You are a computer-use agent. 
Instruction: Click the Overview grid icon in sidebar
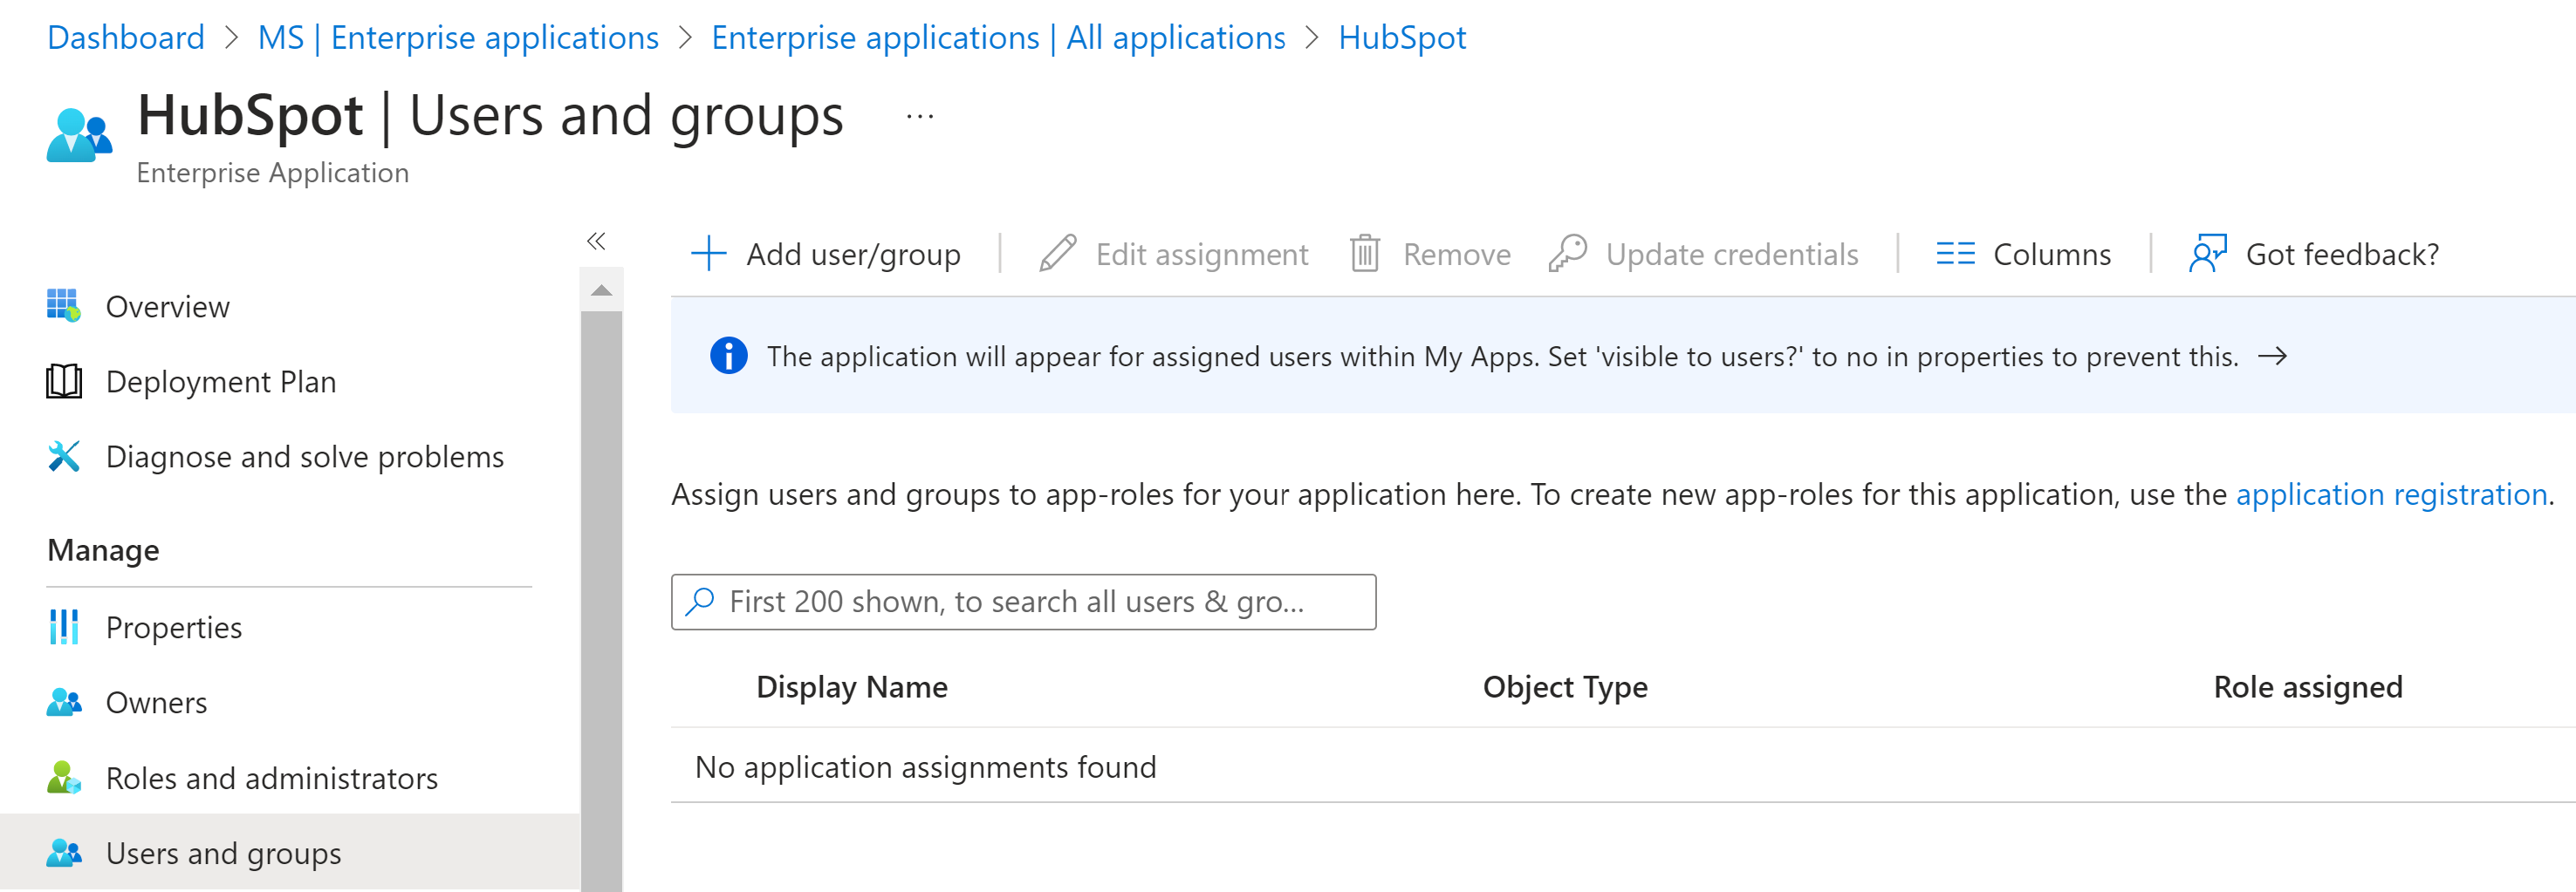[x=64, y=306]
